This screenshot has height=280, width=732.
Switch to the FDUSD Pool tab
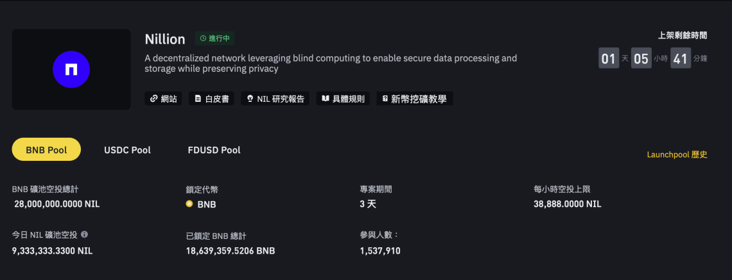pyautogui.click(x=214, y=150)
